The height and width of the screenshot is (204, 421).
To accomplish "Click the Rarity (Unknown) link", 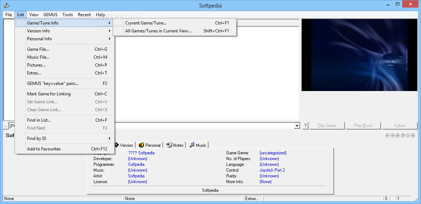I will [x=269, y=176].
